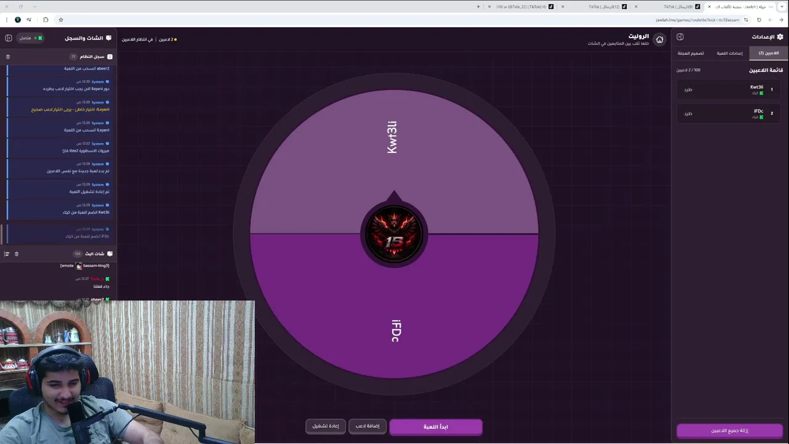The width and height of the screenshot is (789, 444).
Task: Kick player iFDc with طرد
Action: coord(688,113)
